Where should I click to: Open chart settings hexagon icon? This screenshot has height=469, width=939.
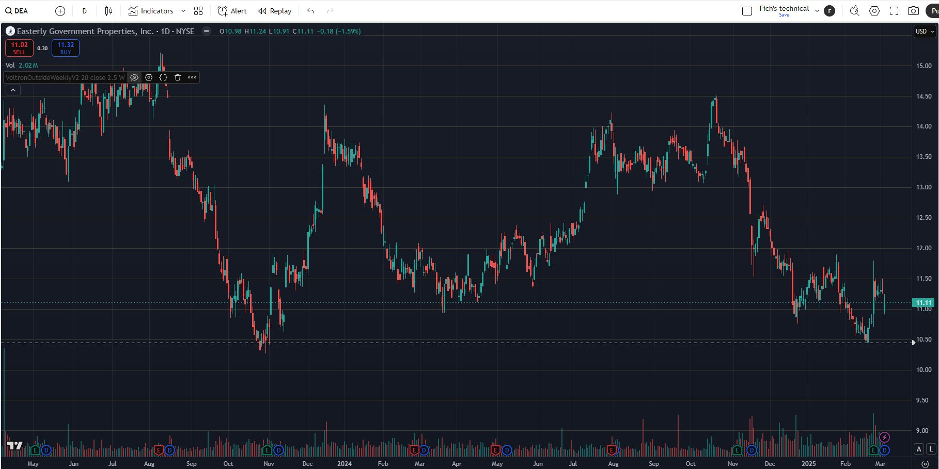pyautogui.click(x=874, y=11)
